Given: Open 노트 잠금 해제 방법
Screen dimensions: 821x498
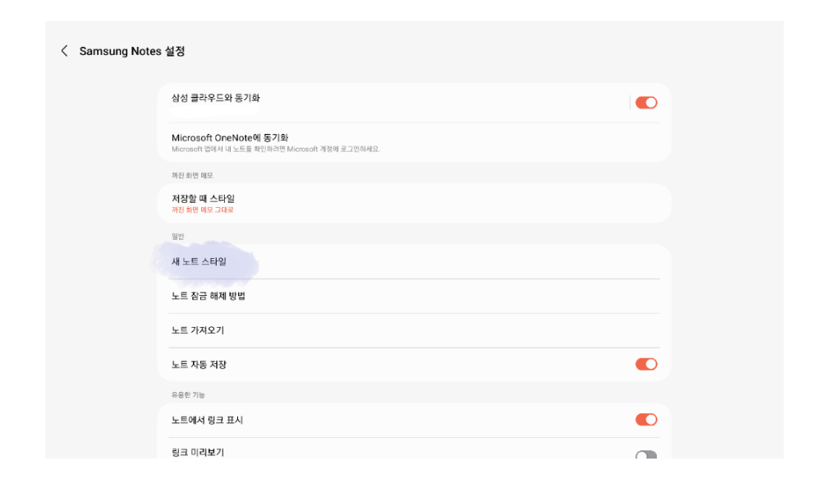Looking at the screenshot, I should [414, 296].
